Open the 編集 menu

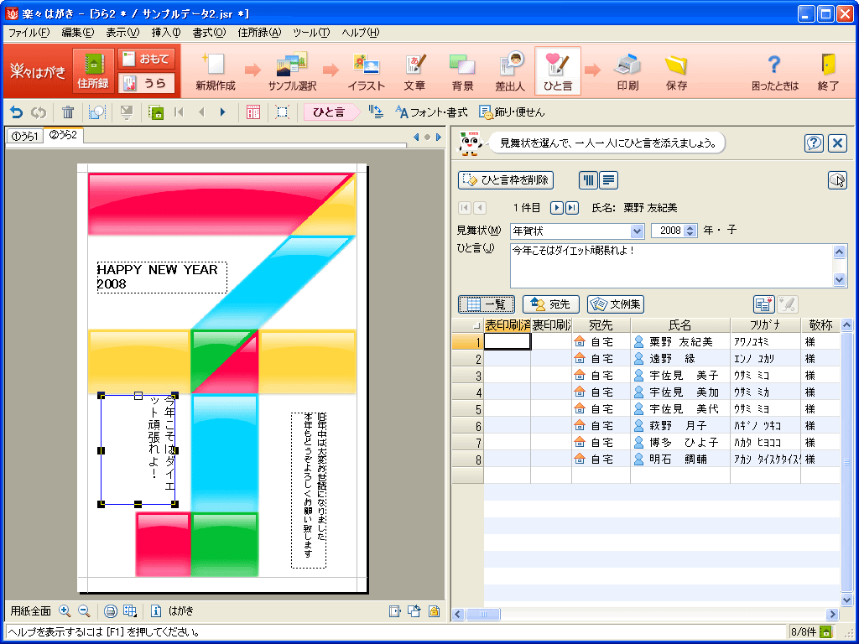(x=77, y=33)
